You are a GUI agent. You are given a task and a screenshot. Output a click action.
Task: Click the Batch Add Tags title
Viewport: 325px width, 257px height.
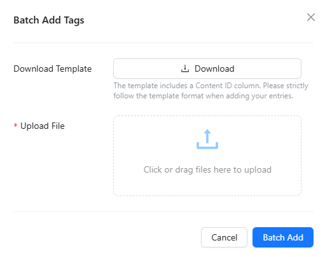(49, 20)
